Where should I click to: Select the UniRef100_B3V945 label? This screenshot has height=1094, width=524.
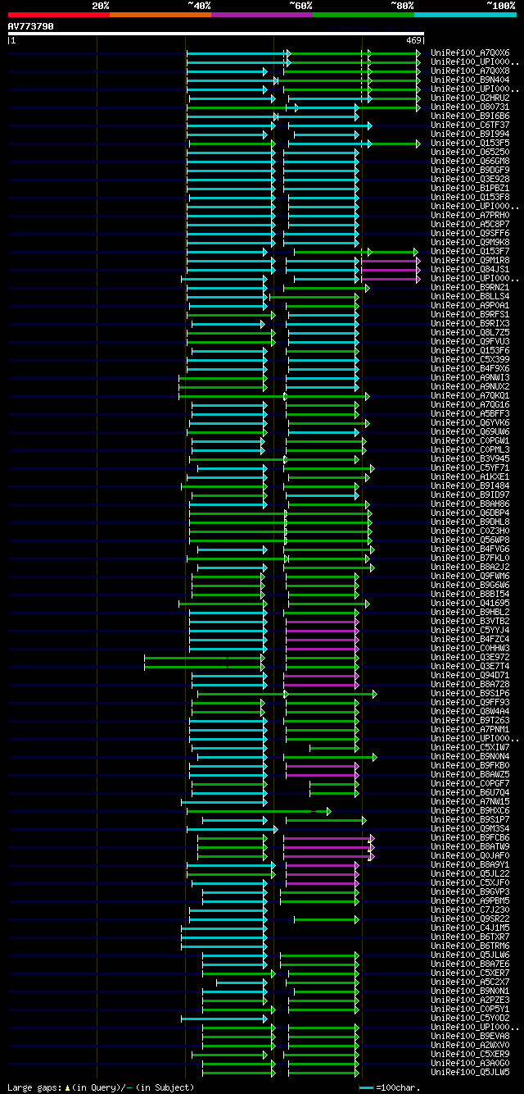470,459
